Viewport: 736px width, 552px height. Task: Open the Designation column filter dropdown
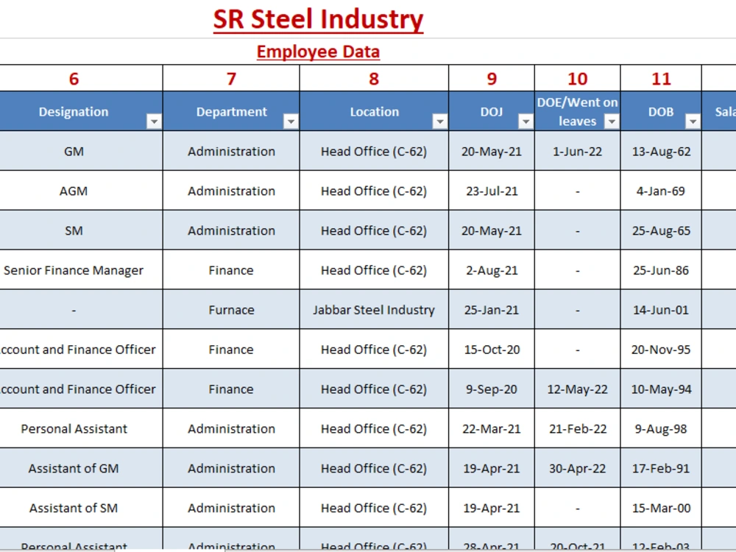(x=154, y=121)
